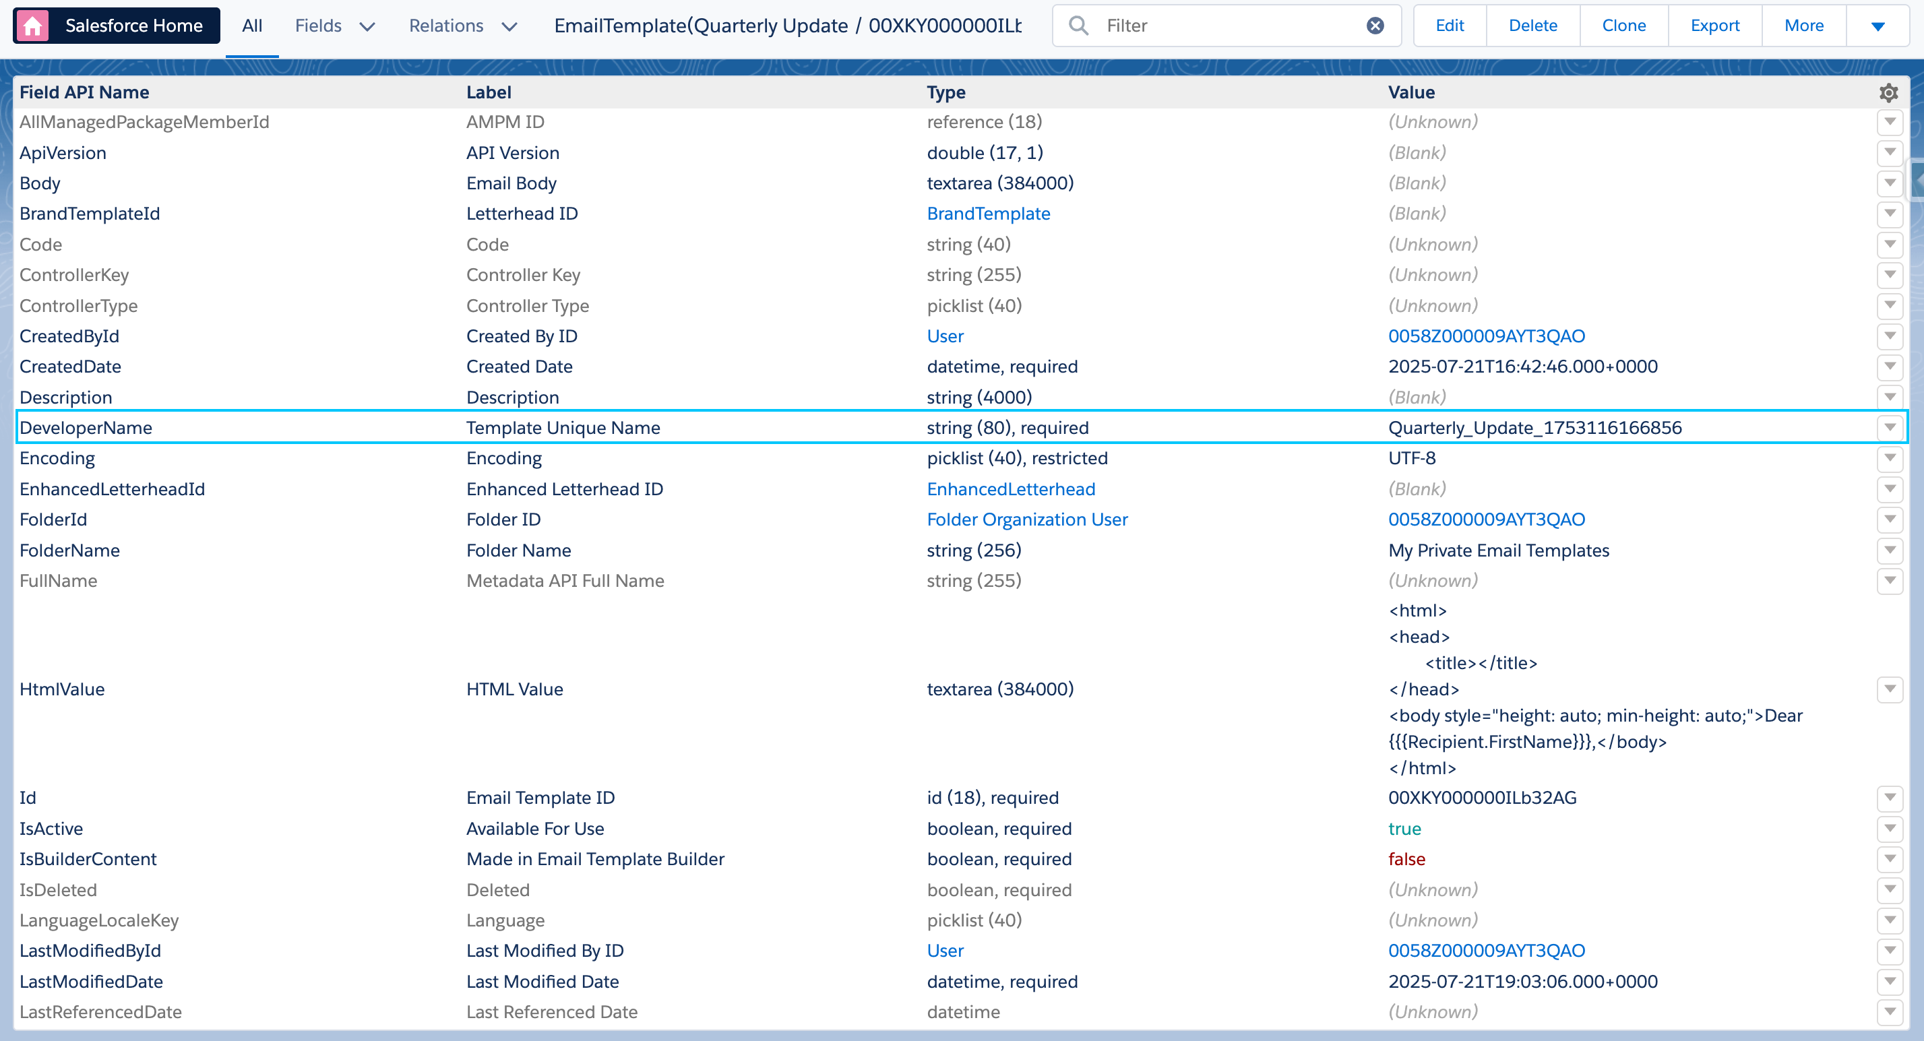The image size is (1924, 1041).
Task: Open row actions arrow for EnhancedLetterheadId
Action: pos(1890,490)
